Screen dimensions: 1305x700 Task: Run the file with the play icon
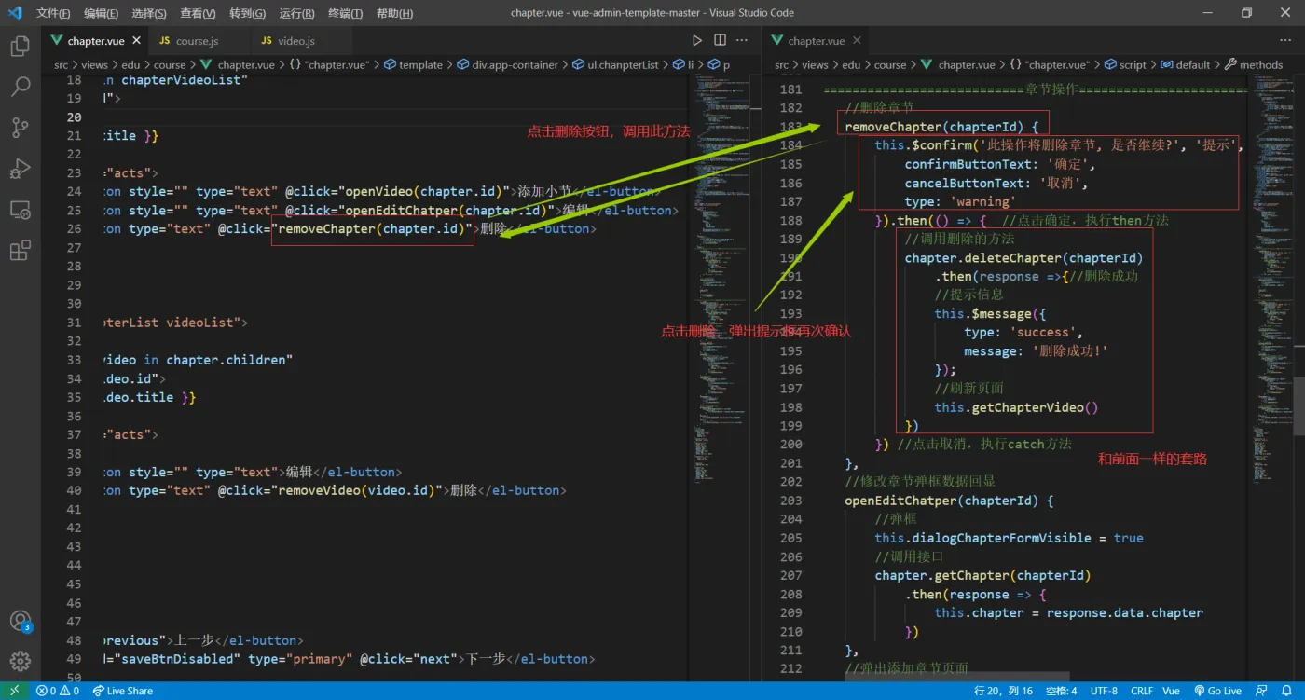coord(696,40)
